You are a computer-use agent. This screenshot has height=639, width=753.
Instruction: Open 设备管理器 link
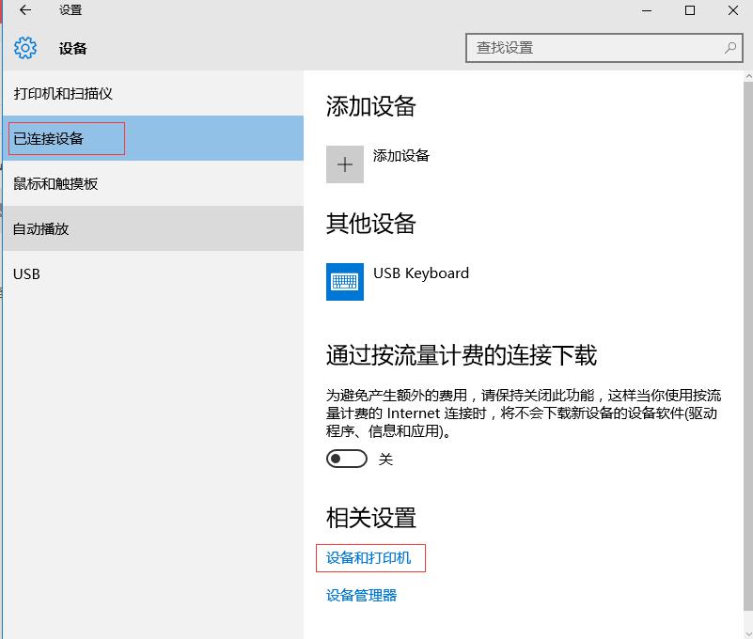(x=362, y=595)
